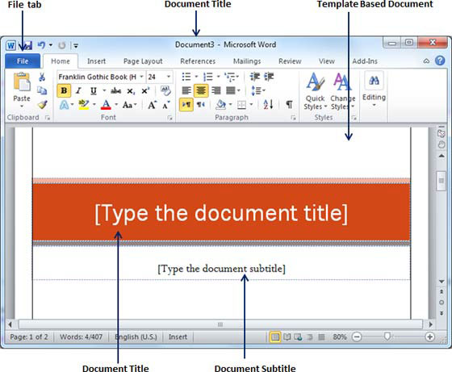Image resolution: width=452 pixels, height=372 pixels.
Task: Toggle right-to-left text direction
Action: pos(201,104)
